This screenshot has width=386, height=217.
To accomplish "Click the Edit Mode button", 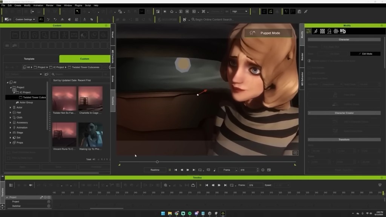I will pyautogui.click(x=365, y=53).
